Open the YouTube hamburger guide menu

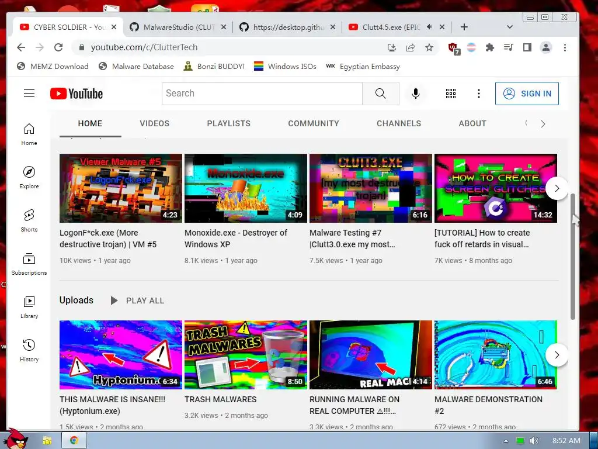29,94
